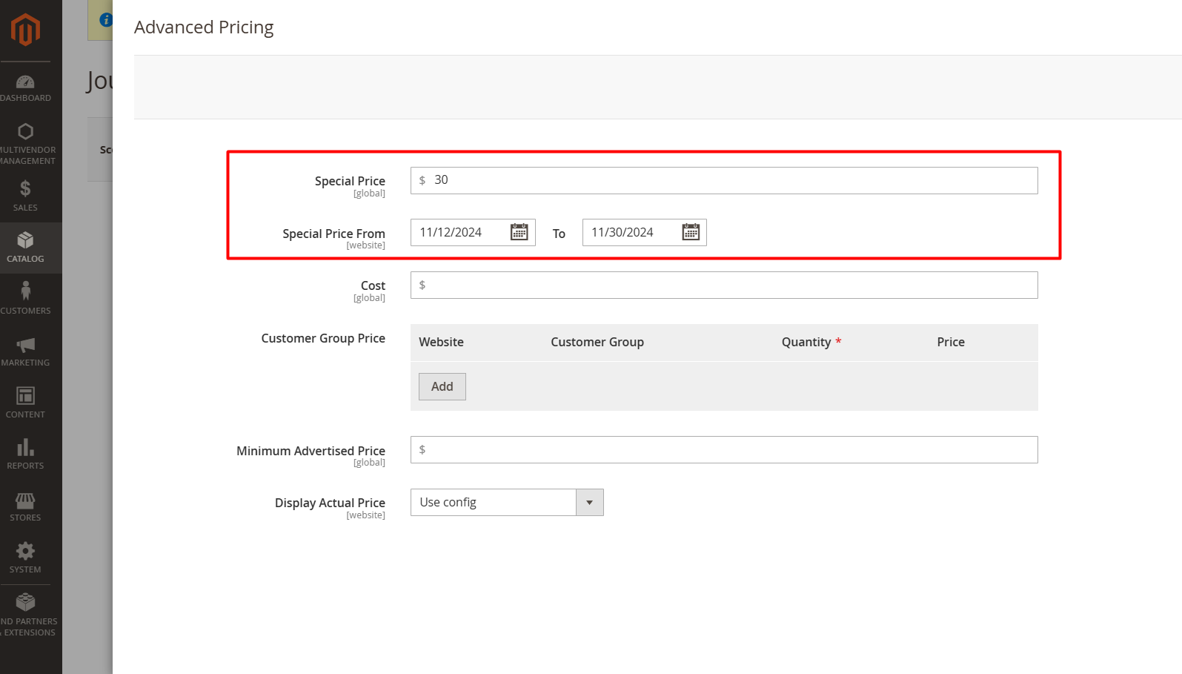Open calendar picker for the To date
Image resolution: width=1182 pixels, height=674 pixels.
coord(691,232)
